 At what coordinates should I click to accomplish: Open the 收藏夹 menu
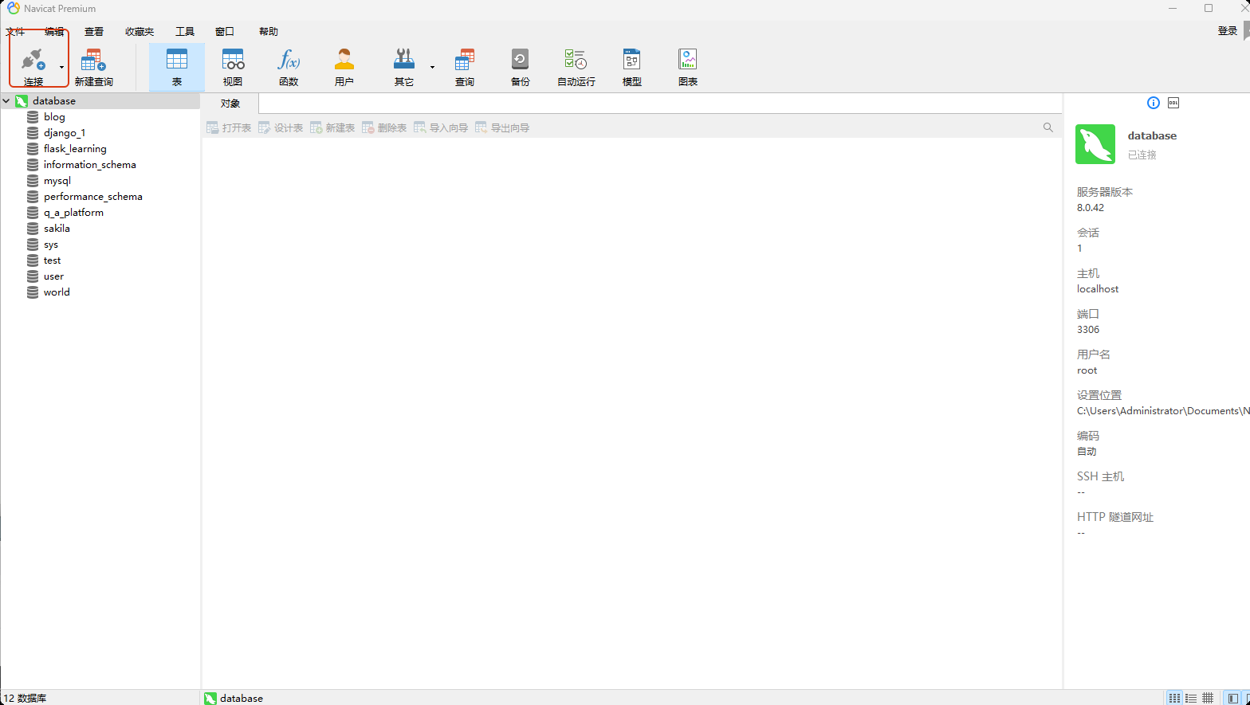point(140,32)
